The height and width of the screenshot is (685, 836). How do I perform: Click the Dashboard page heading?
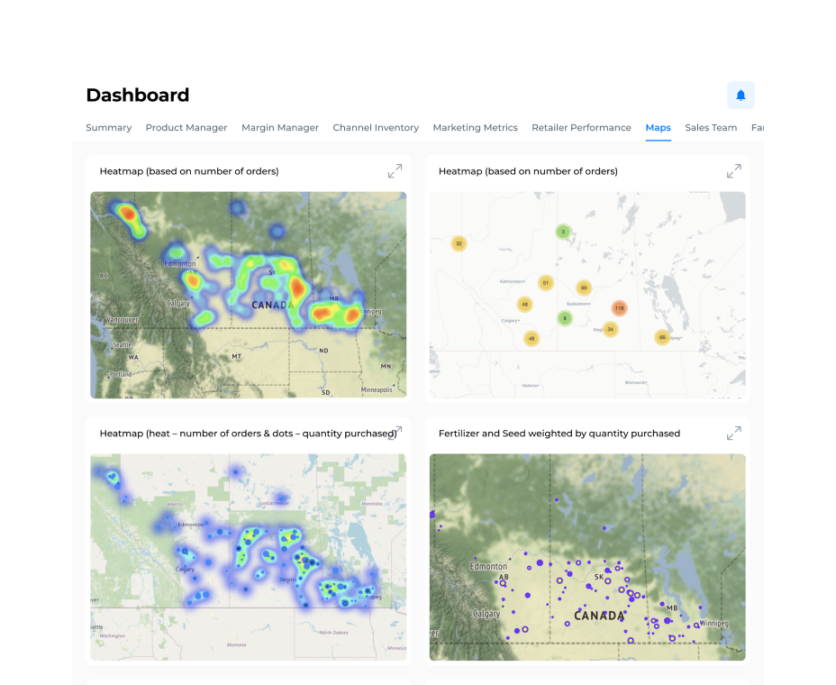click(x=138, y=95)
